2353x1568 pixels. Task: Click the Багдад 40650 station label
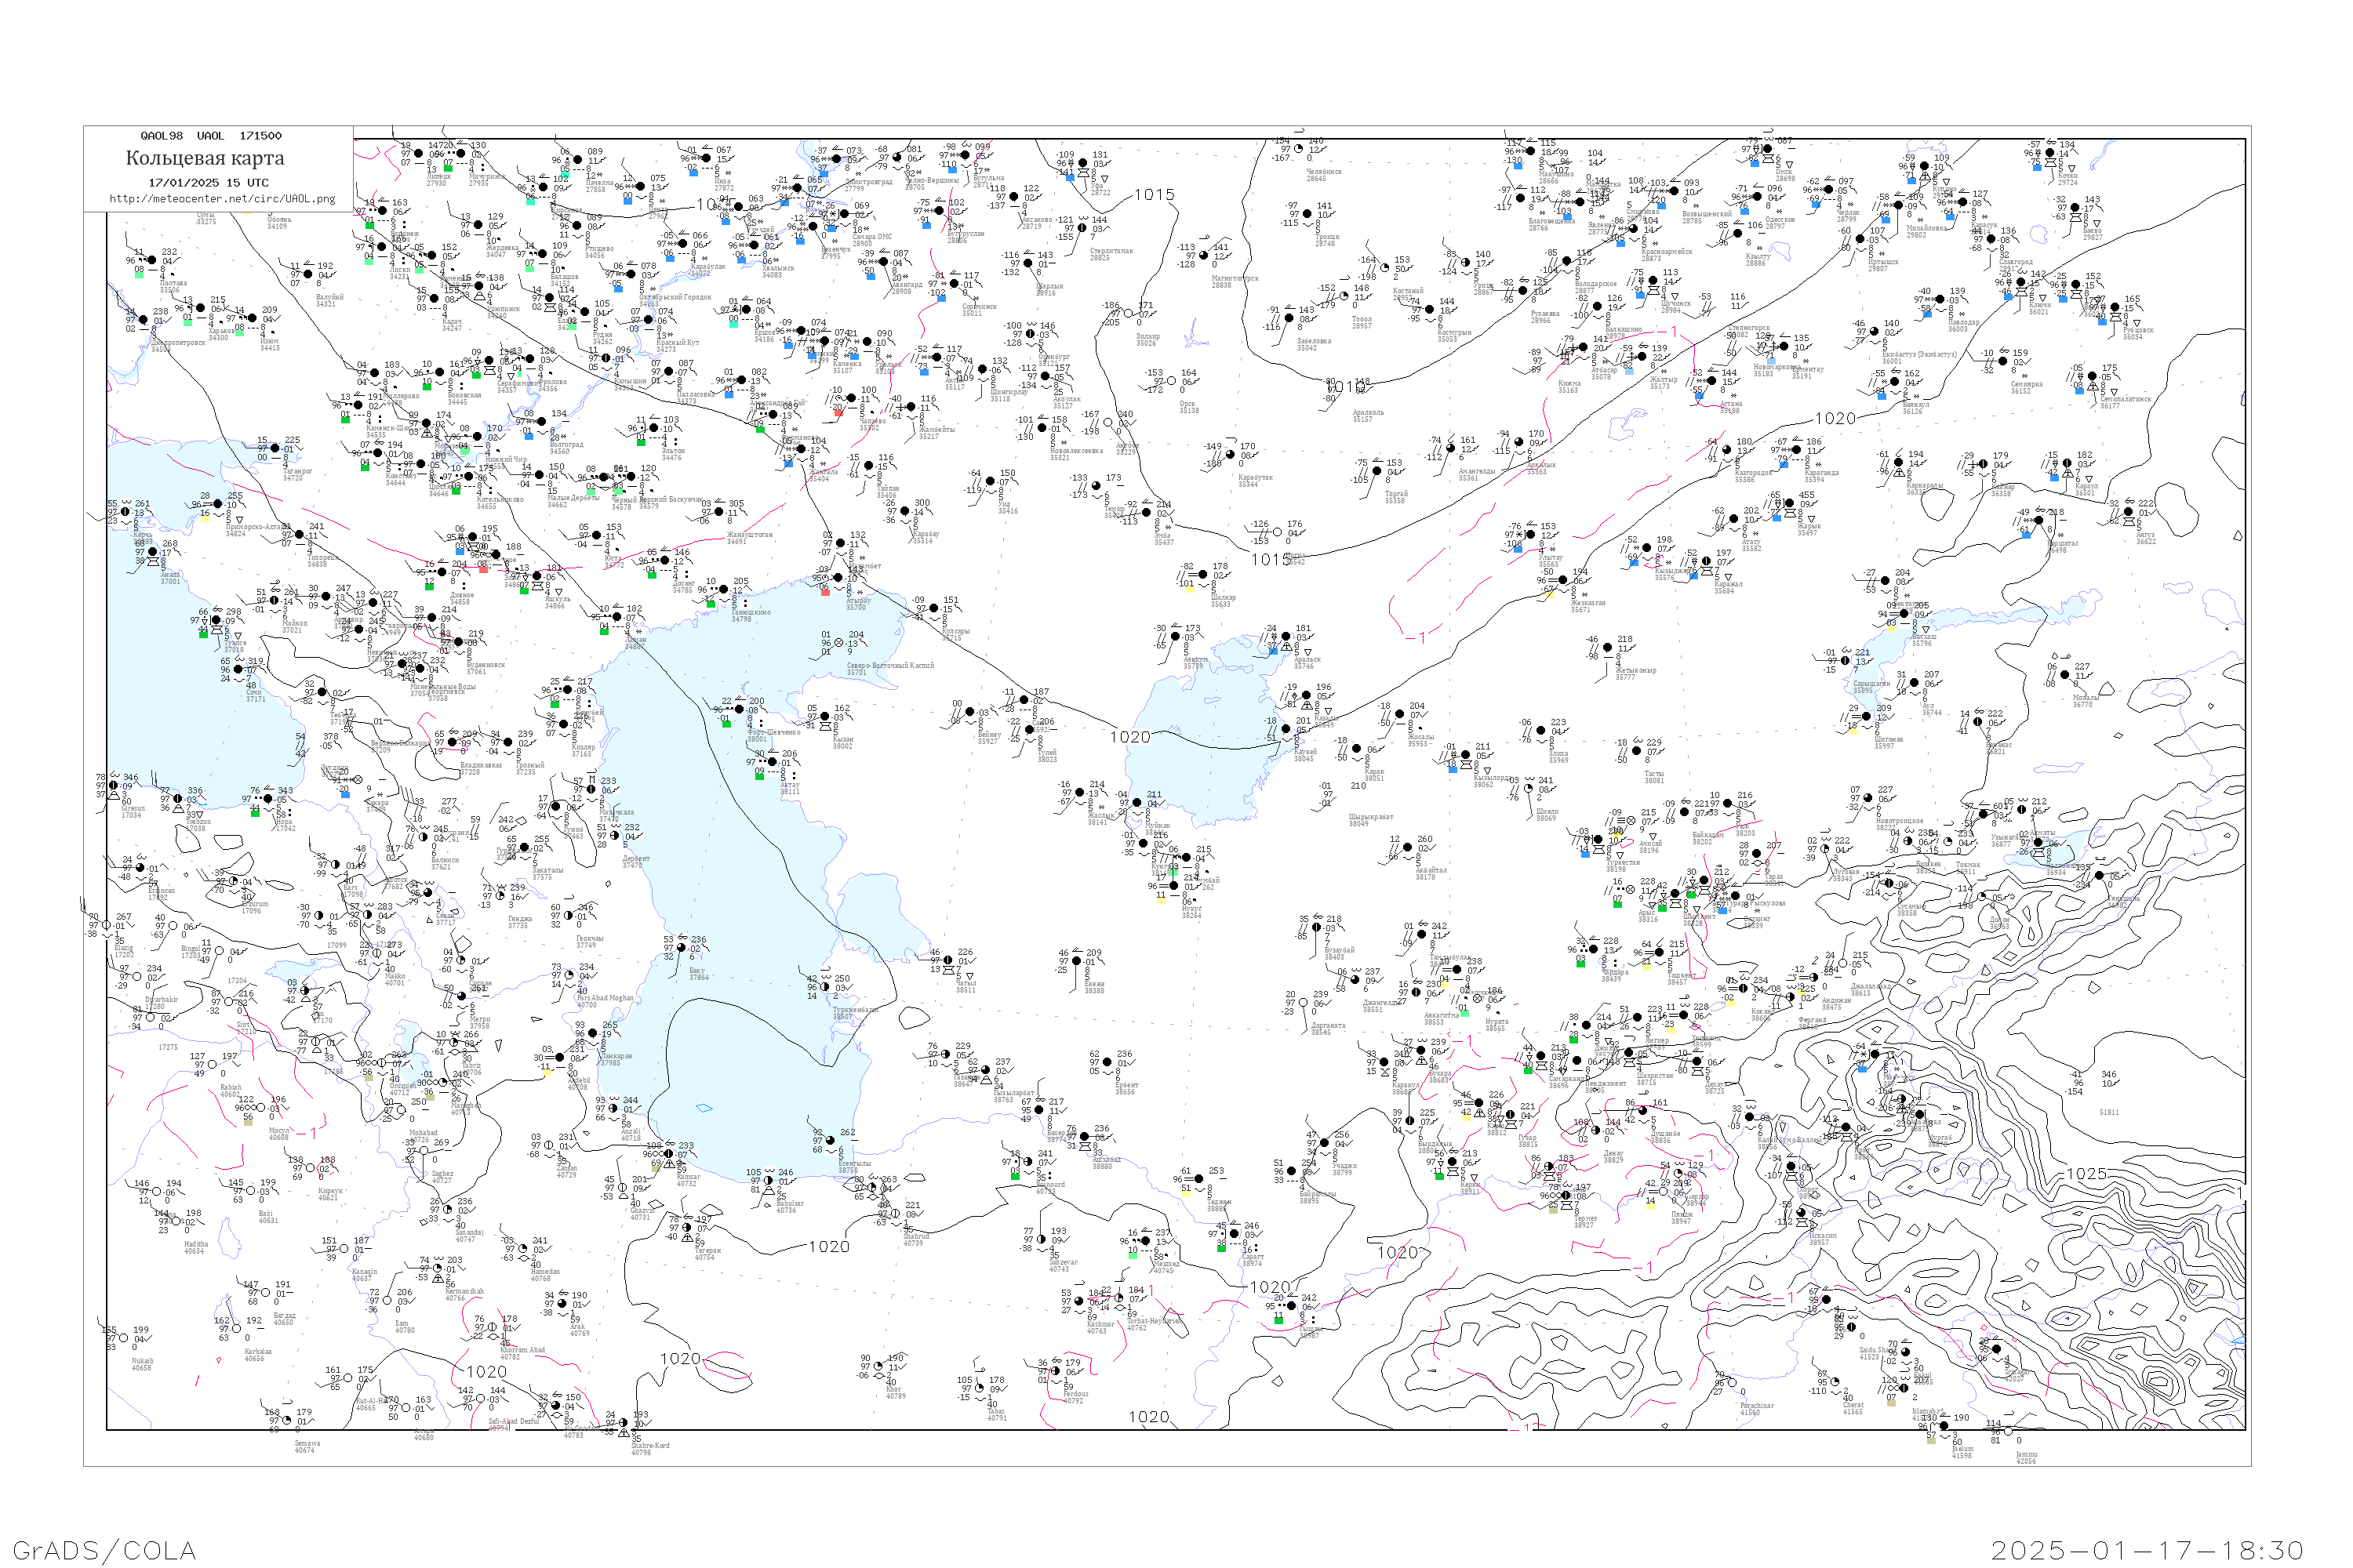(284, 1319)
